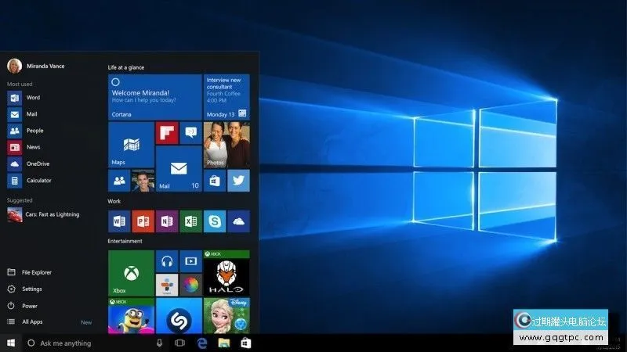Select Calculator from Most used list
This screenshot has height=352, width=627.
click(x=38, y=181)
